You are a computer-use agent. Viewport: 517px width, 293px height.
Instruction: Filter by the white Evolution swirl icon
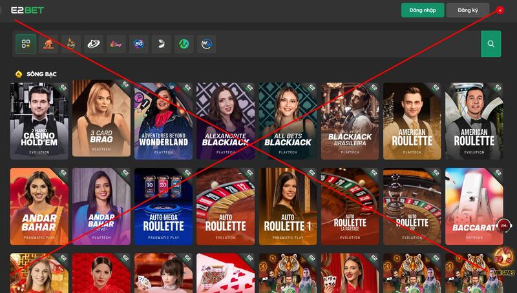pyautogui.click(x=161, y=44)
